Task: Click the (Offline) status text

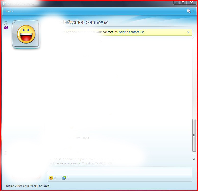Action: tap(103, 23)
